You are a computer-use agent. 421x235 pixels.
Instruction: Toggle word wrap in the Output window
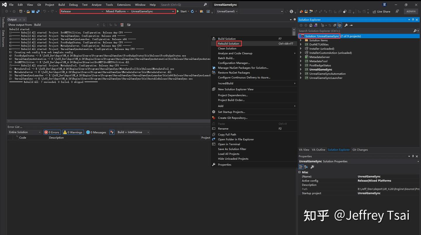coord(129,25)
